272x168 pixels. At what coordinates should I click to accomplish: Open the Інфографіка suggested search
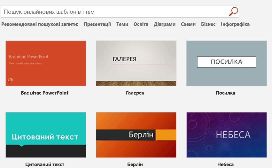click(x=235, y=24)
